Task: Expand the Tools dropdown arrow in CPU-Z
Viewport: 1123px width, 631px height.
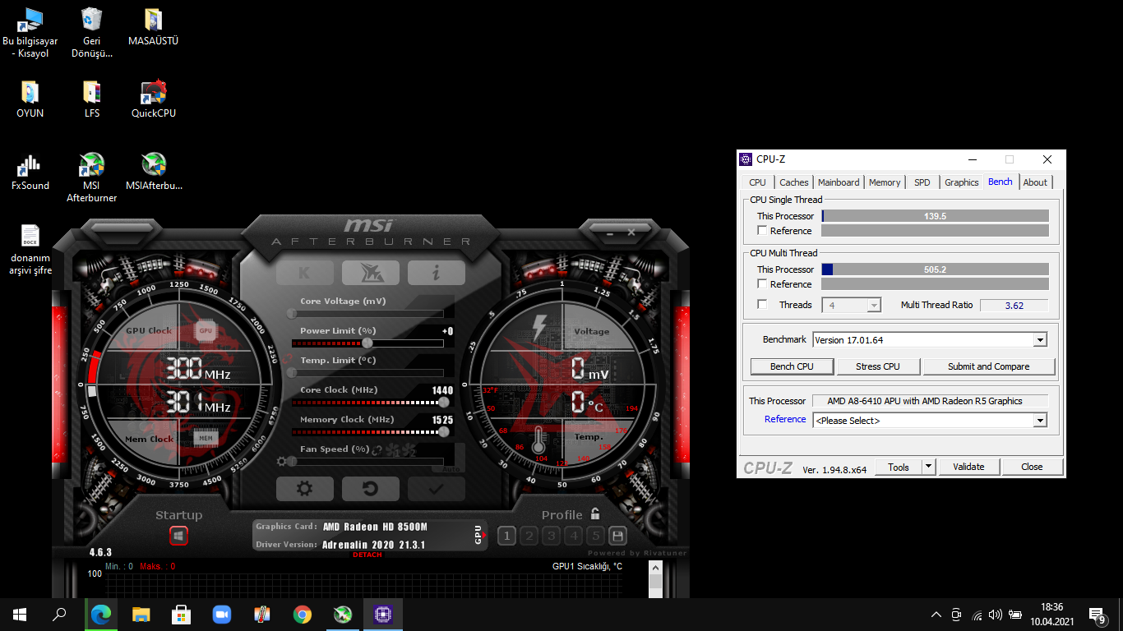Action: (929, 467)
